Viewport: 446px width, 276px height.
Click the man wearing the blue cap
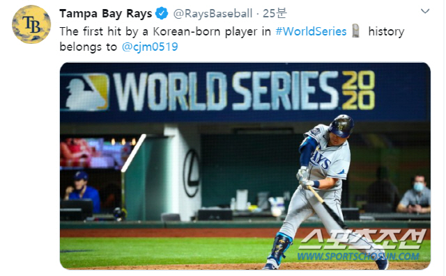pos(82,191)
